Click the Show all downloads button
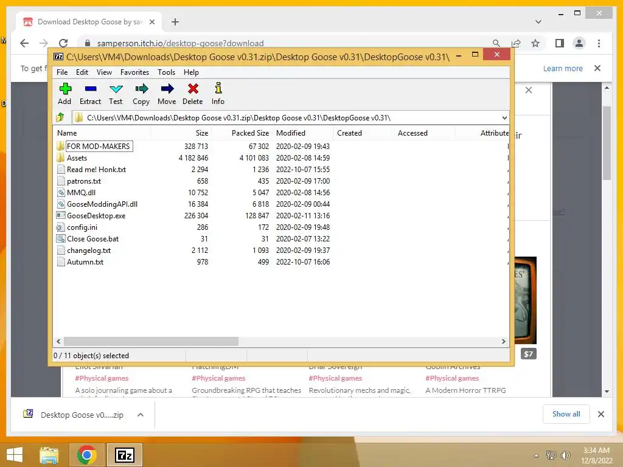Image resolution: width=623 pixels, height=467 pixels. pos(566,414)
